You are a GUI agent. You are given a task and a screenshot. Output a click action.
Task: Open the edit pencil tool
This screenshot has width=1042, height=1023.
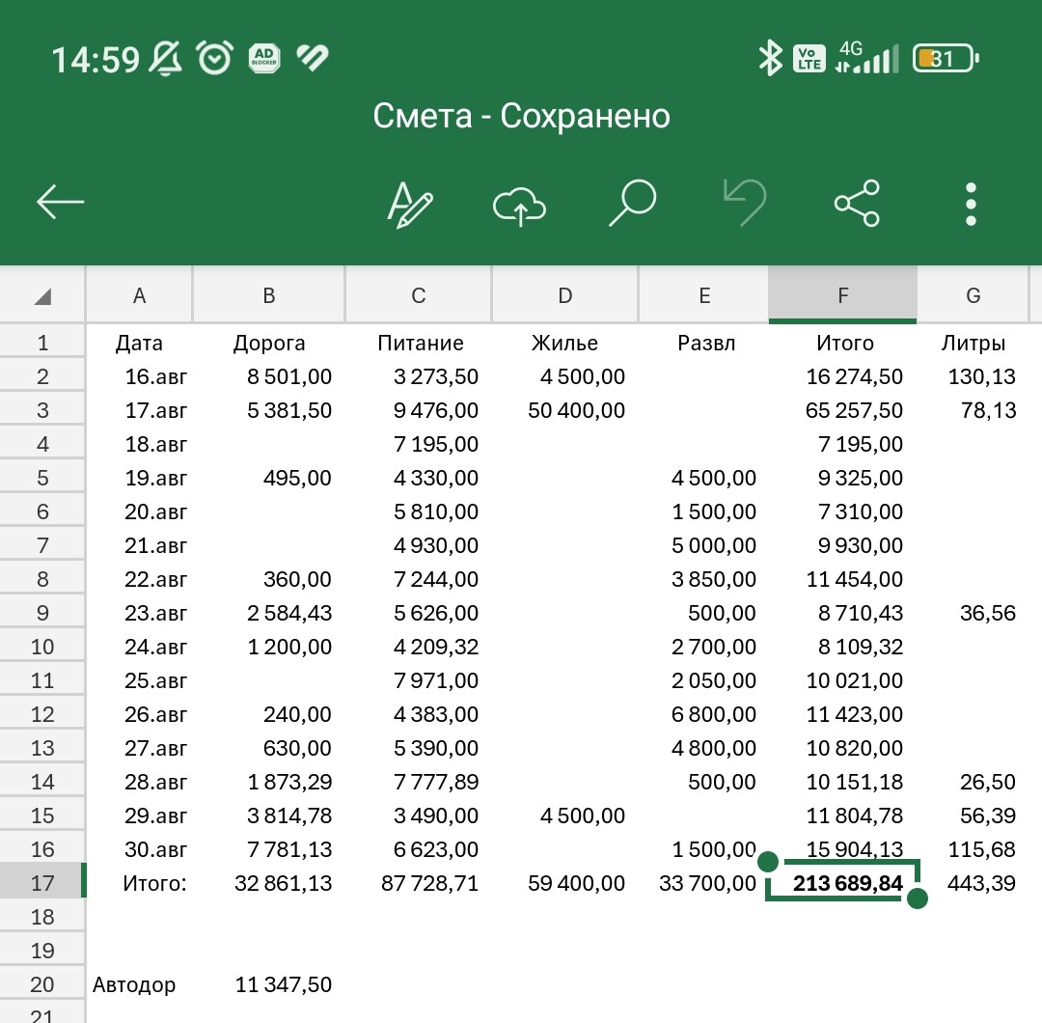(x=410, y=204)
